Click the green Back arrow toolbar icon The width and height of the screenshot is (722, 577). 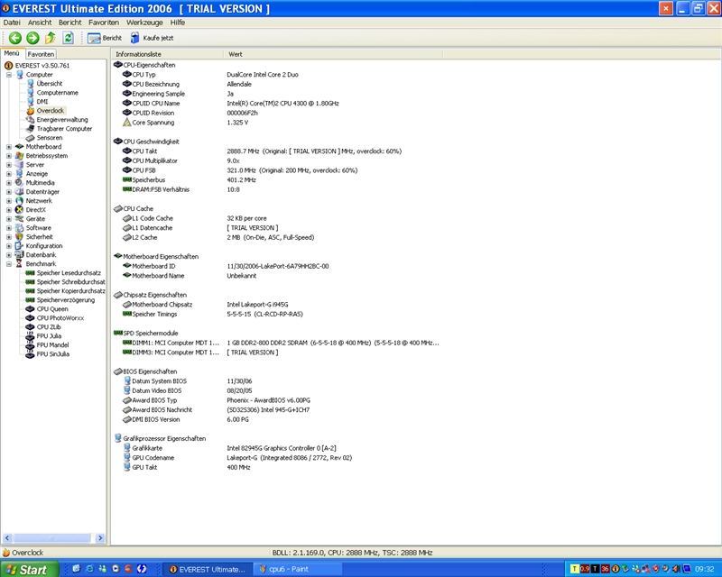(x=15, y=38)
